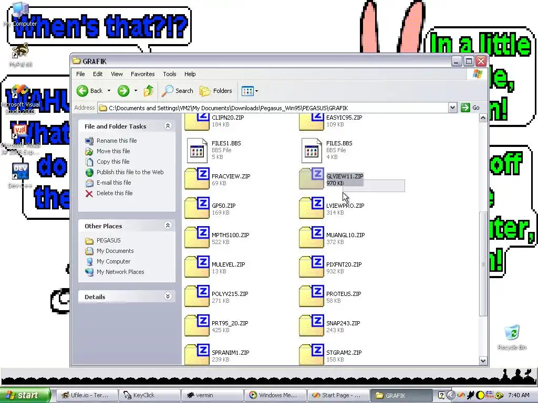Click the Views toolbar icon
The height and width of the screenshot is (403, 538).
[x=247, y=91]
